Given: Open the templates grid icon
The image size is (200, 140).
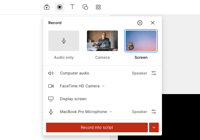Looking at the screenshot, I should pos(98,7).
